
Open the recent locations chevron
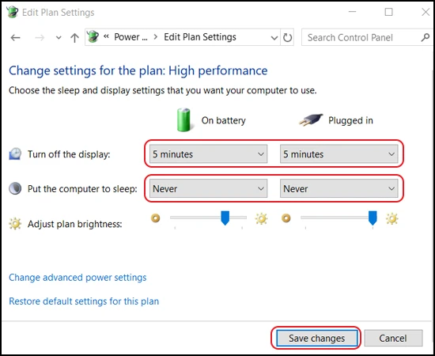(x=59, y=37)
